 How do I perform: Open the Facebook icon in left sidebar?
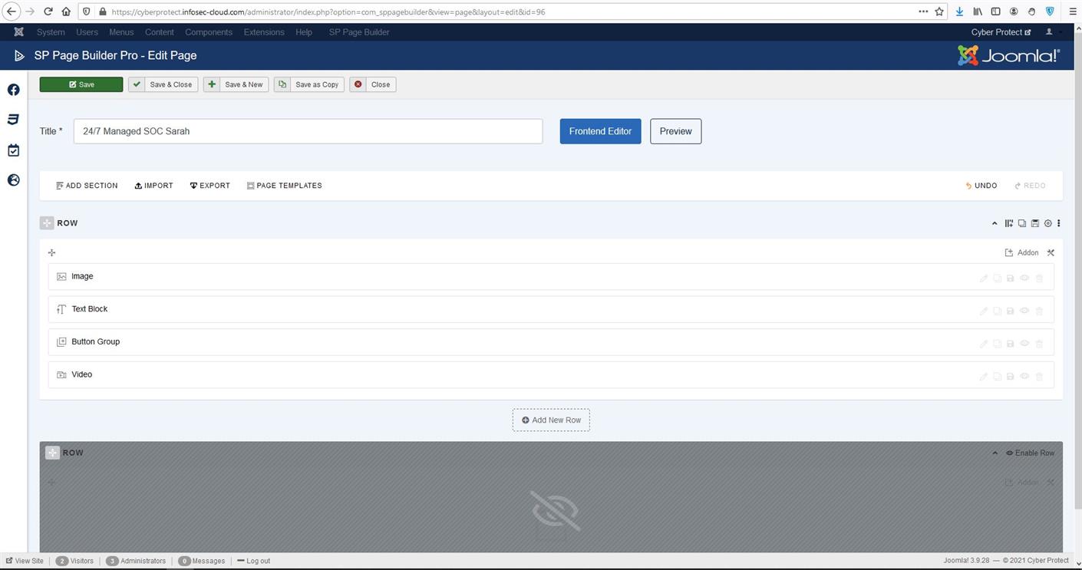coord(13,90)
